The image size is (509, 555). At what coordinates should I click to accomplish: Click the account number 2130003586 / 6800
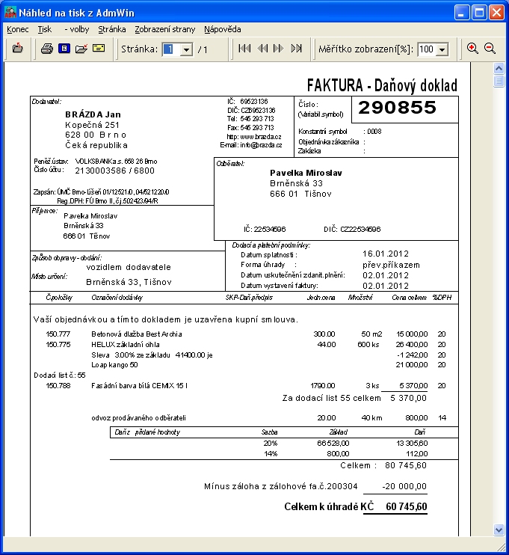click(x=114, y=171)
